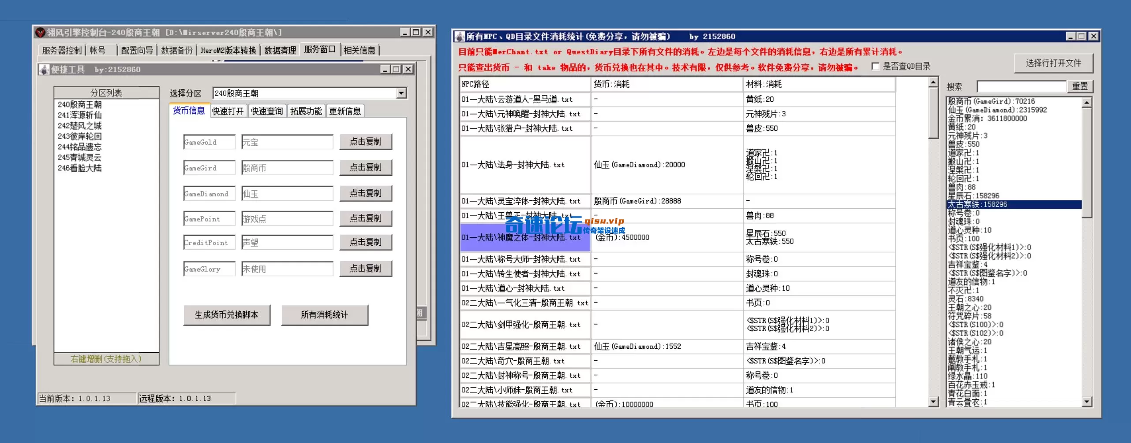Select 245青城灵云 in partition list
The image size is (1131, 443).
(106, 157)
